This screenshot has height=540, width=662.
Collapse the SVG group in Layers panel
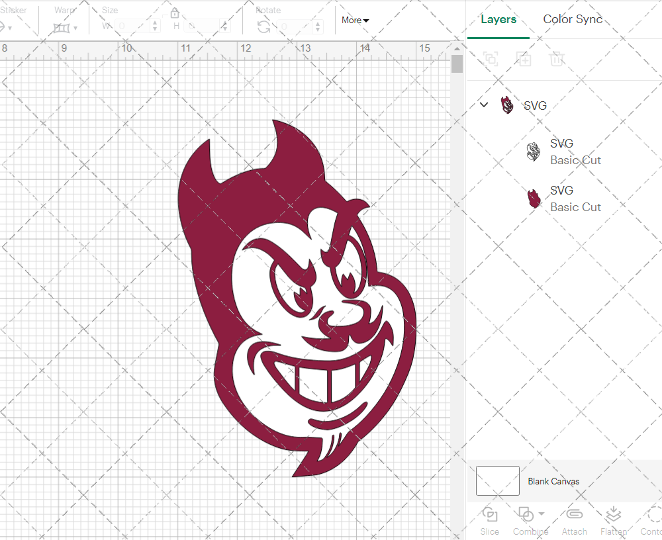pos(483,105)
